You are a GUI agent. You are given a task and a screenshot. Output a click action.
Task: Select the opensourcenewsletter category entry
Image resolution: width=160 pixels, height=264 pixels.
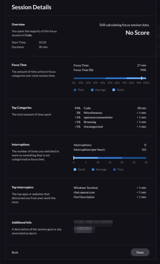tap(98, 118)
